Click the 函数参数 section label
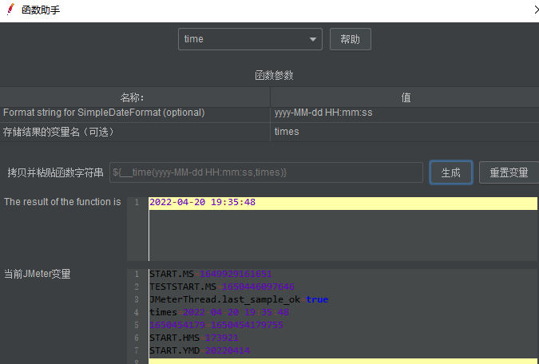 tap(274, 75)
